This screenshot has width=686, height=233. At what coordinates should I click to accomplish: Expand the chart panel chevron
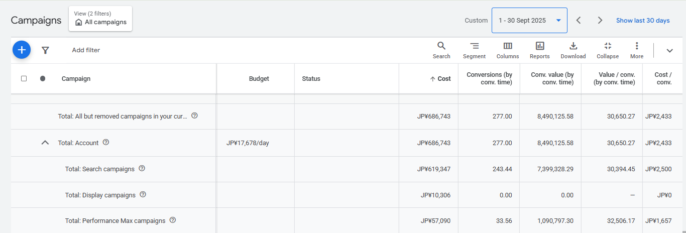point(669,50)
